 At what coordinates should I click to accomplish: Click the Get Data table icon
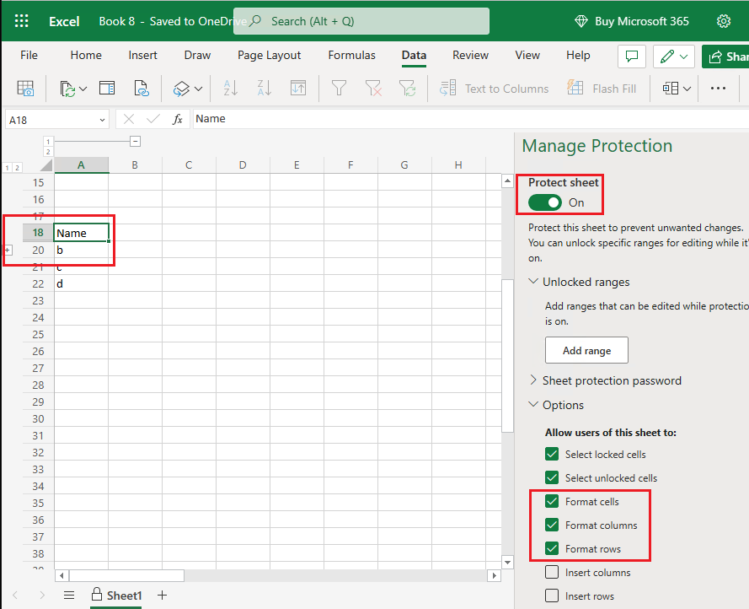click(x=25, y=89)
